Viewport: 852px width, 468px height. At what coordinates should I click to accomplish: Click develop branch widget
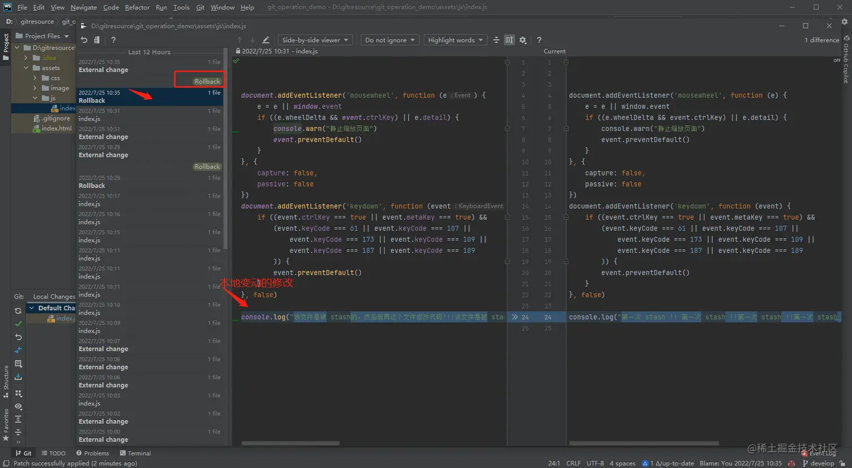pyautogui.click(x=818, y=463)
